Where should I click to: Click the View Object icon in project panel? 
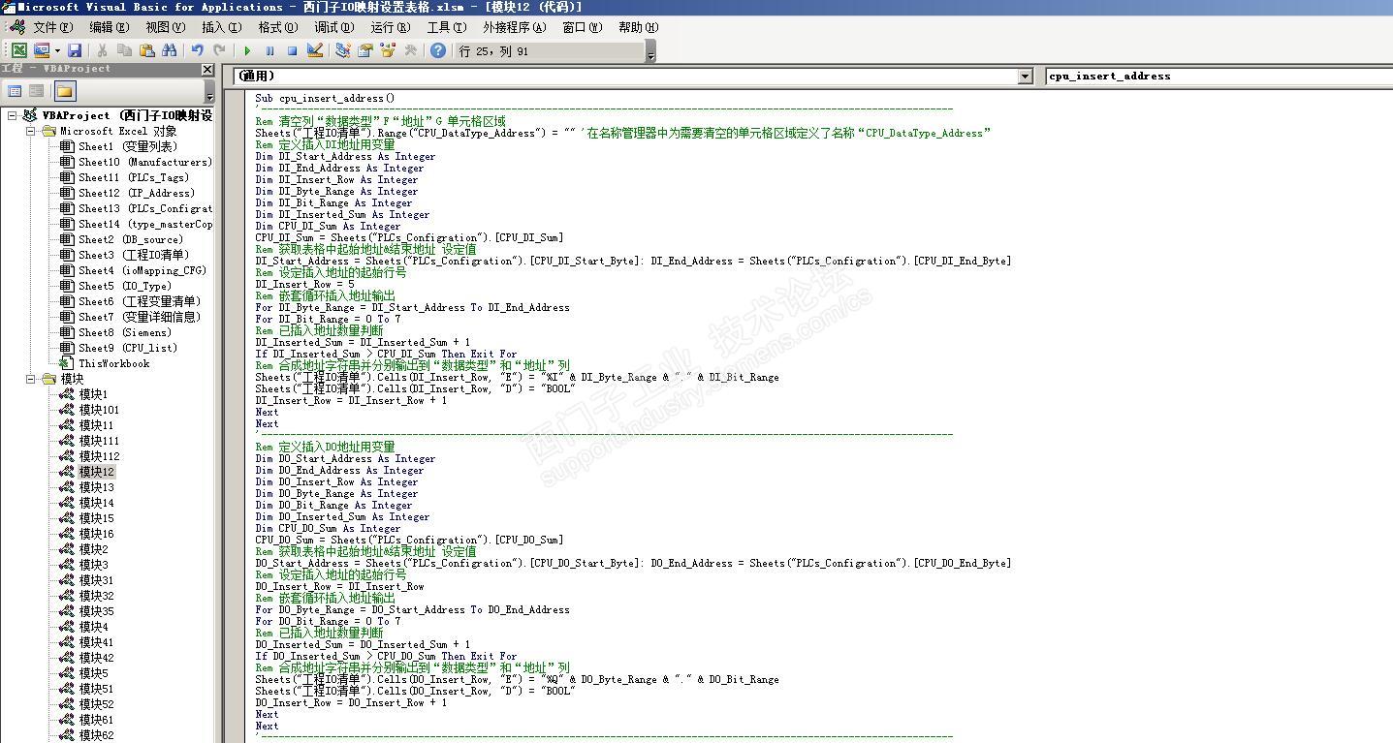pyautogui.click(x=36, y=91)
